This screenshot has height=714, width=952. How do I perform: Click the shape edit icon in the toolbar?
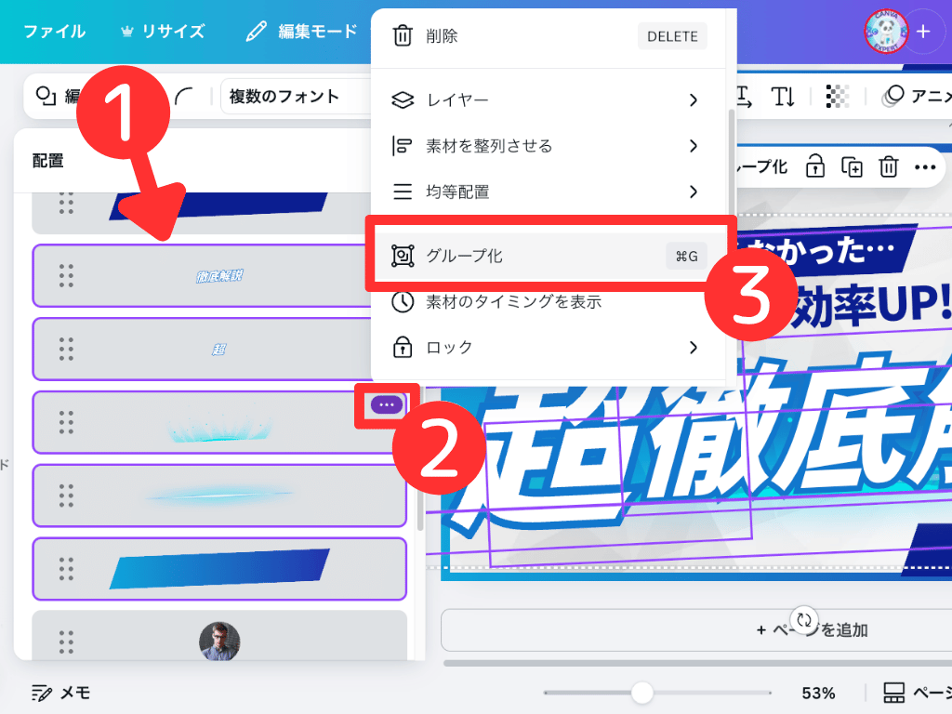46,96
